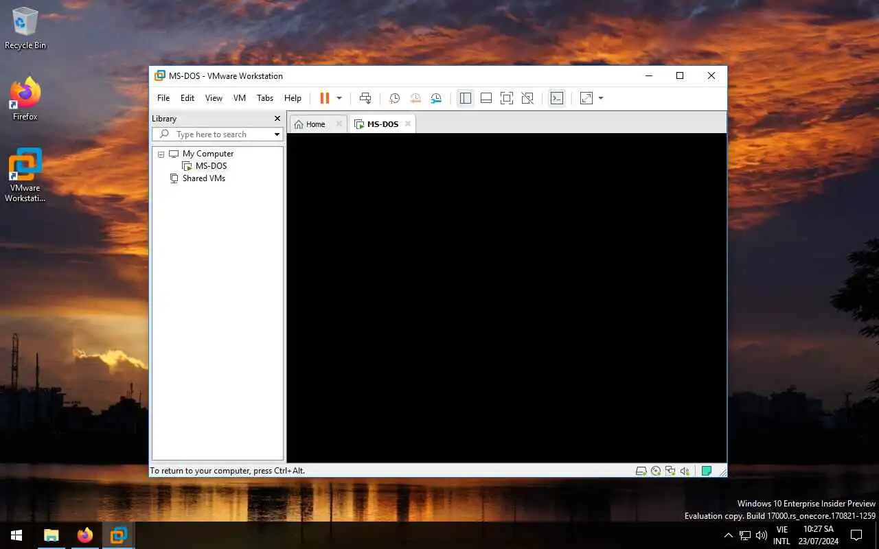Click the VMware Workstation taskbar icon
This screenshot has width=879, height=549.
119,535
